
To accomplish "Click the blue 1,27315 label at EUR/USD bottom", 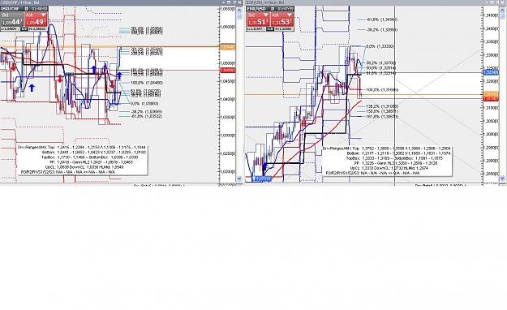I will click(x=261, y=179).
